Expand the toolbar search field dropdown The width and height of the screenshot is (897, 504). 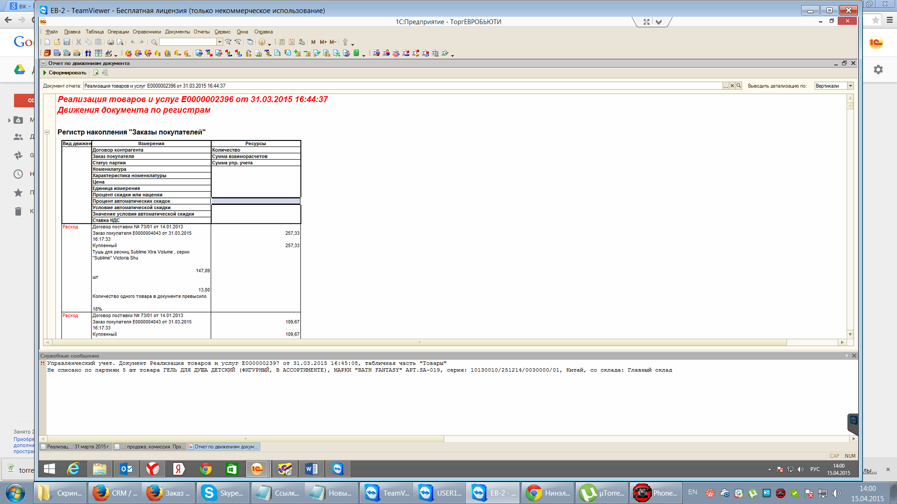click(220, 42)
